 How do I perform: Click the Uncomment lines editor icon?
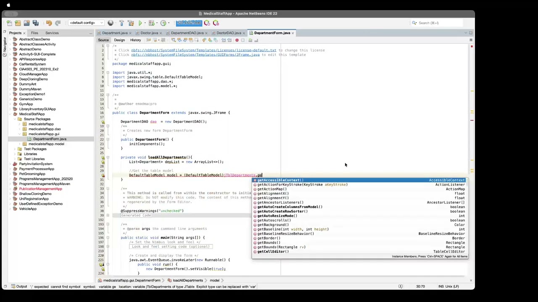[256, 40]
